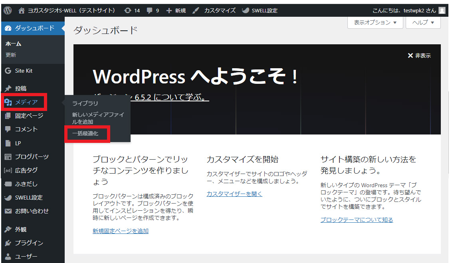Click the brush icon beside カスタマイズ

click(196, 11)
